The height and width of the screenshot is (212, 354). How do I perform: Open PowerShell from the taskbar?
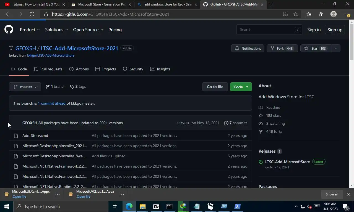coord(238,206)
